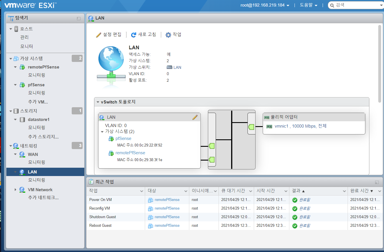Click the Shutdown Guest task cell
This screenshot has height=252, width=384.
116,217
